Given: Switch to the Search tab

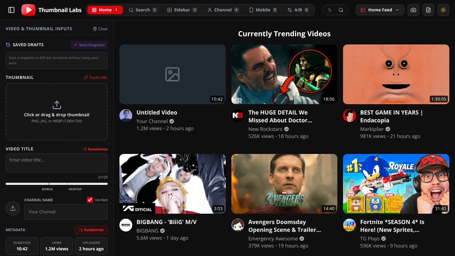Looking at the screenshot, I should click(x=143, y=10).
